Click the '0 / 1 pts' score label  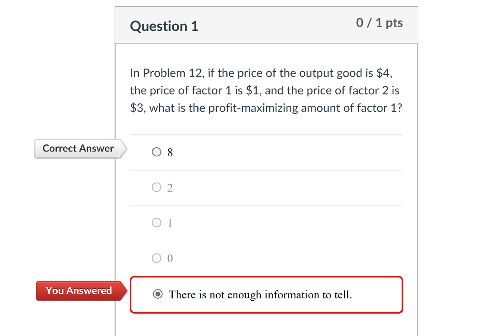coord(379,22)
